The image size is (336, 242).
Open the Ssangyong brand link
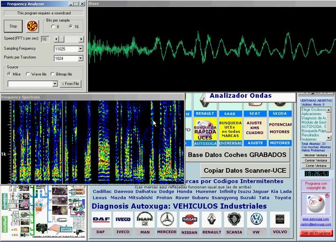coord(225,198)
